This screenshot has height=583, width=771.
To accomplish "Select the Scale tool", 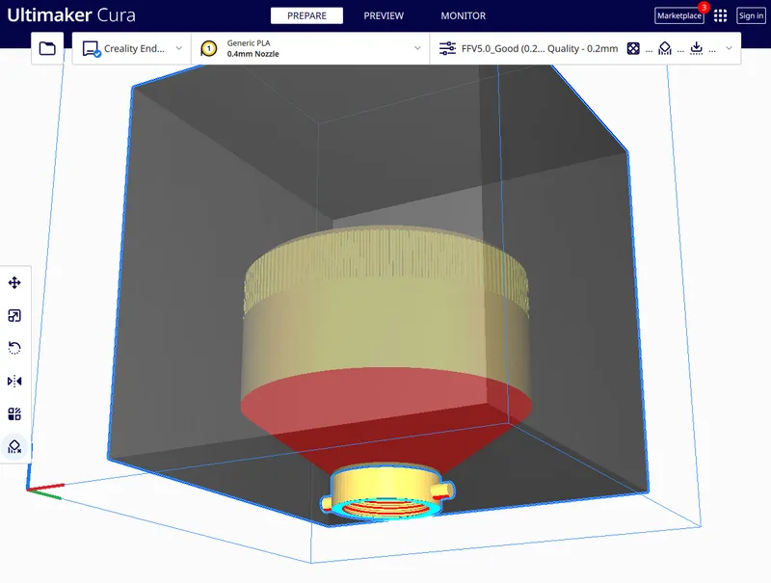I will (x=14, y=315).
